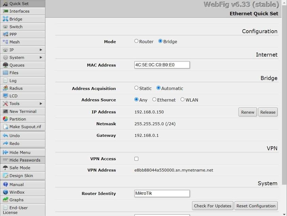Click the Safe Mode umbrella icon
This screenshot has height=216, width=287.
5,168
